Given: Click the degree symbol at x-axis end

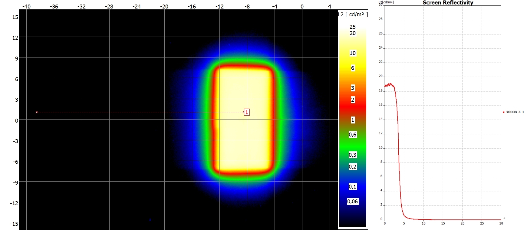Looking at the screenshot, I should pos(504,218).
